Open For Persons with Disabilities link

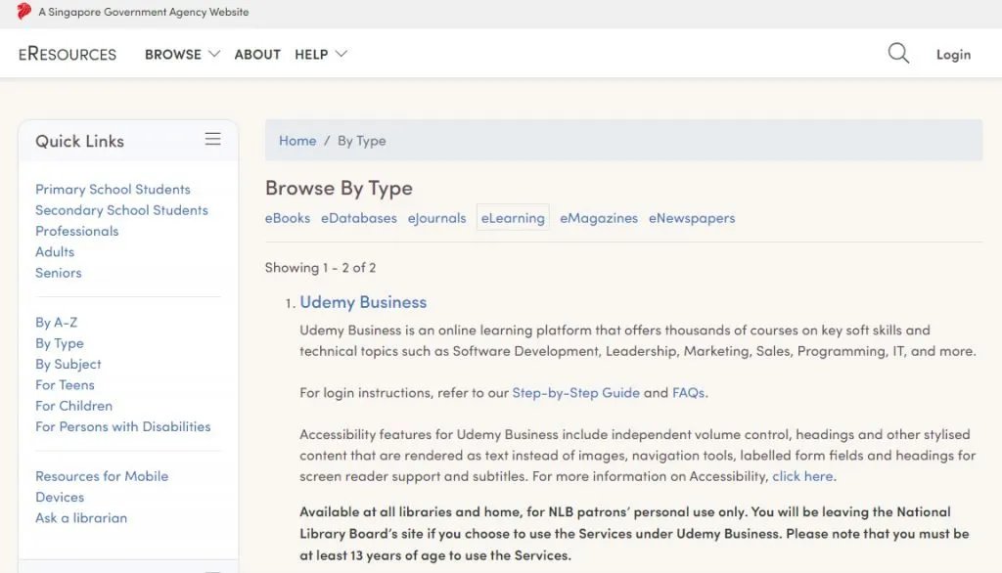coord(122,426)
